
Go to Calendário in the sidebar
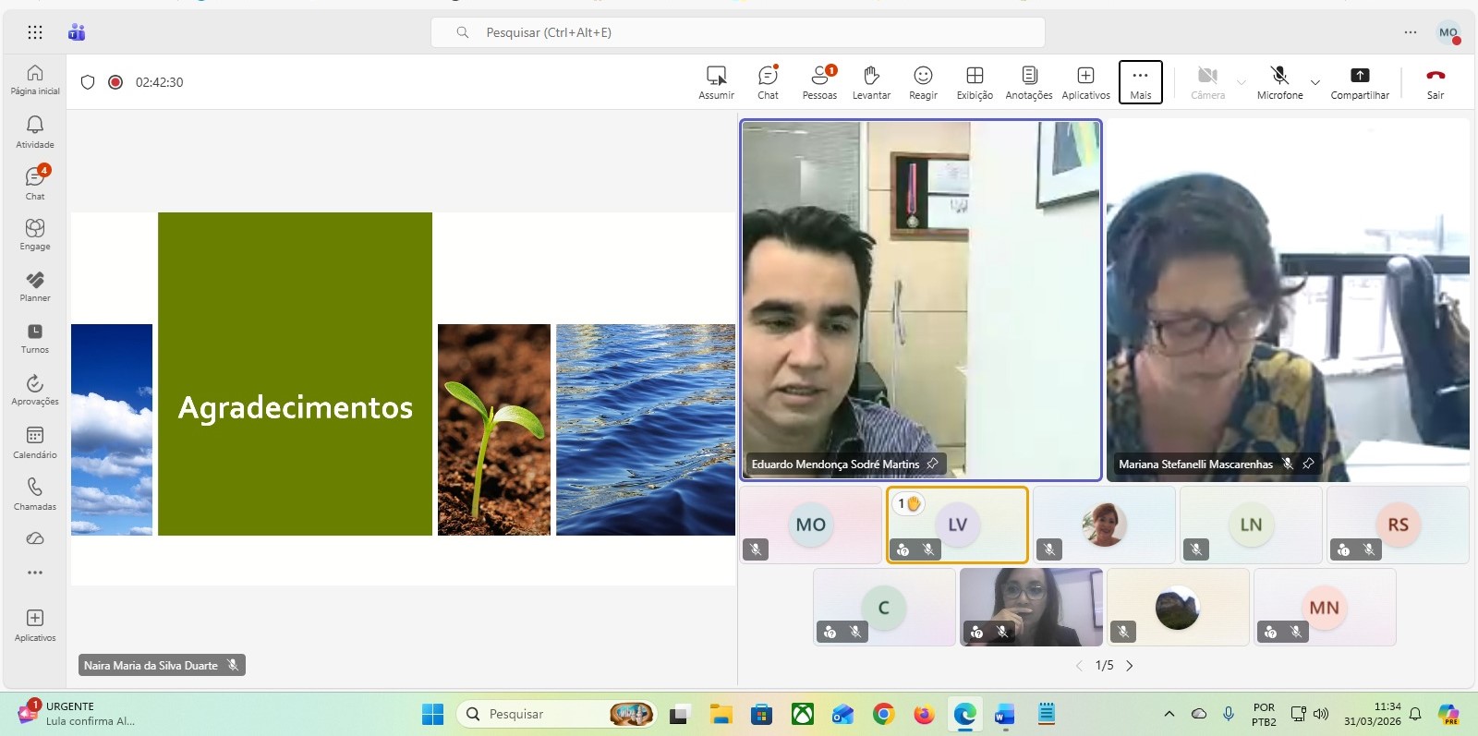35,441
